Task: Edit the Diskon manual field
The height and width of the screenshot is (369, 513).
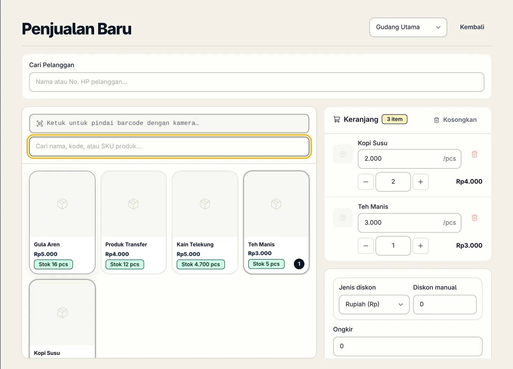Action: click(x=445, y=305)
